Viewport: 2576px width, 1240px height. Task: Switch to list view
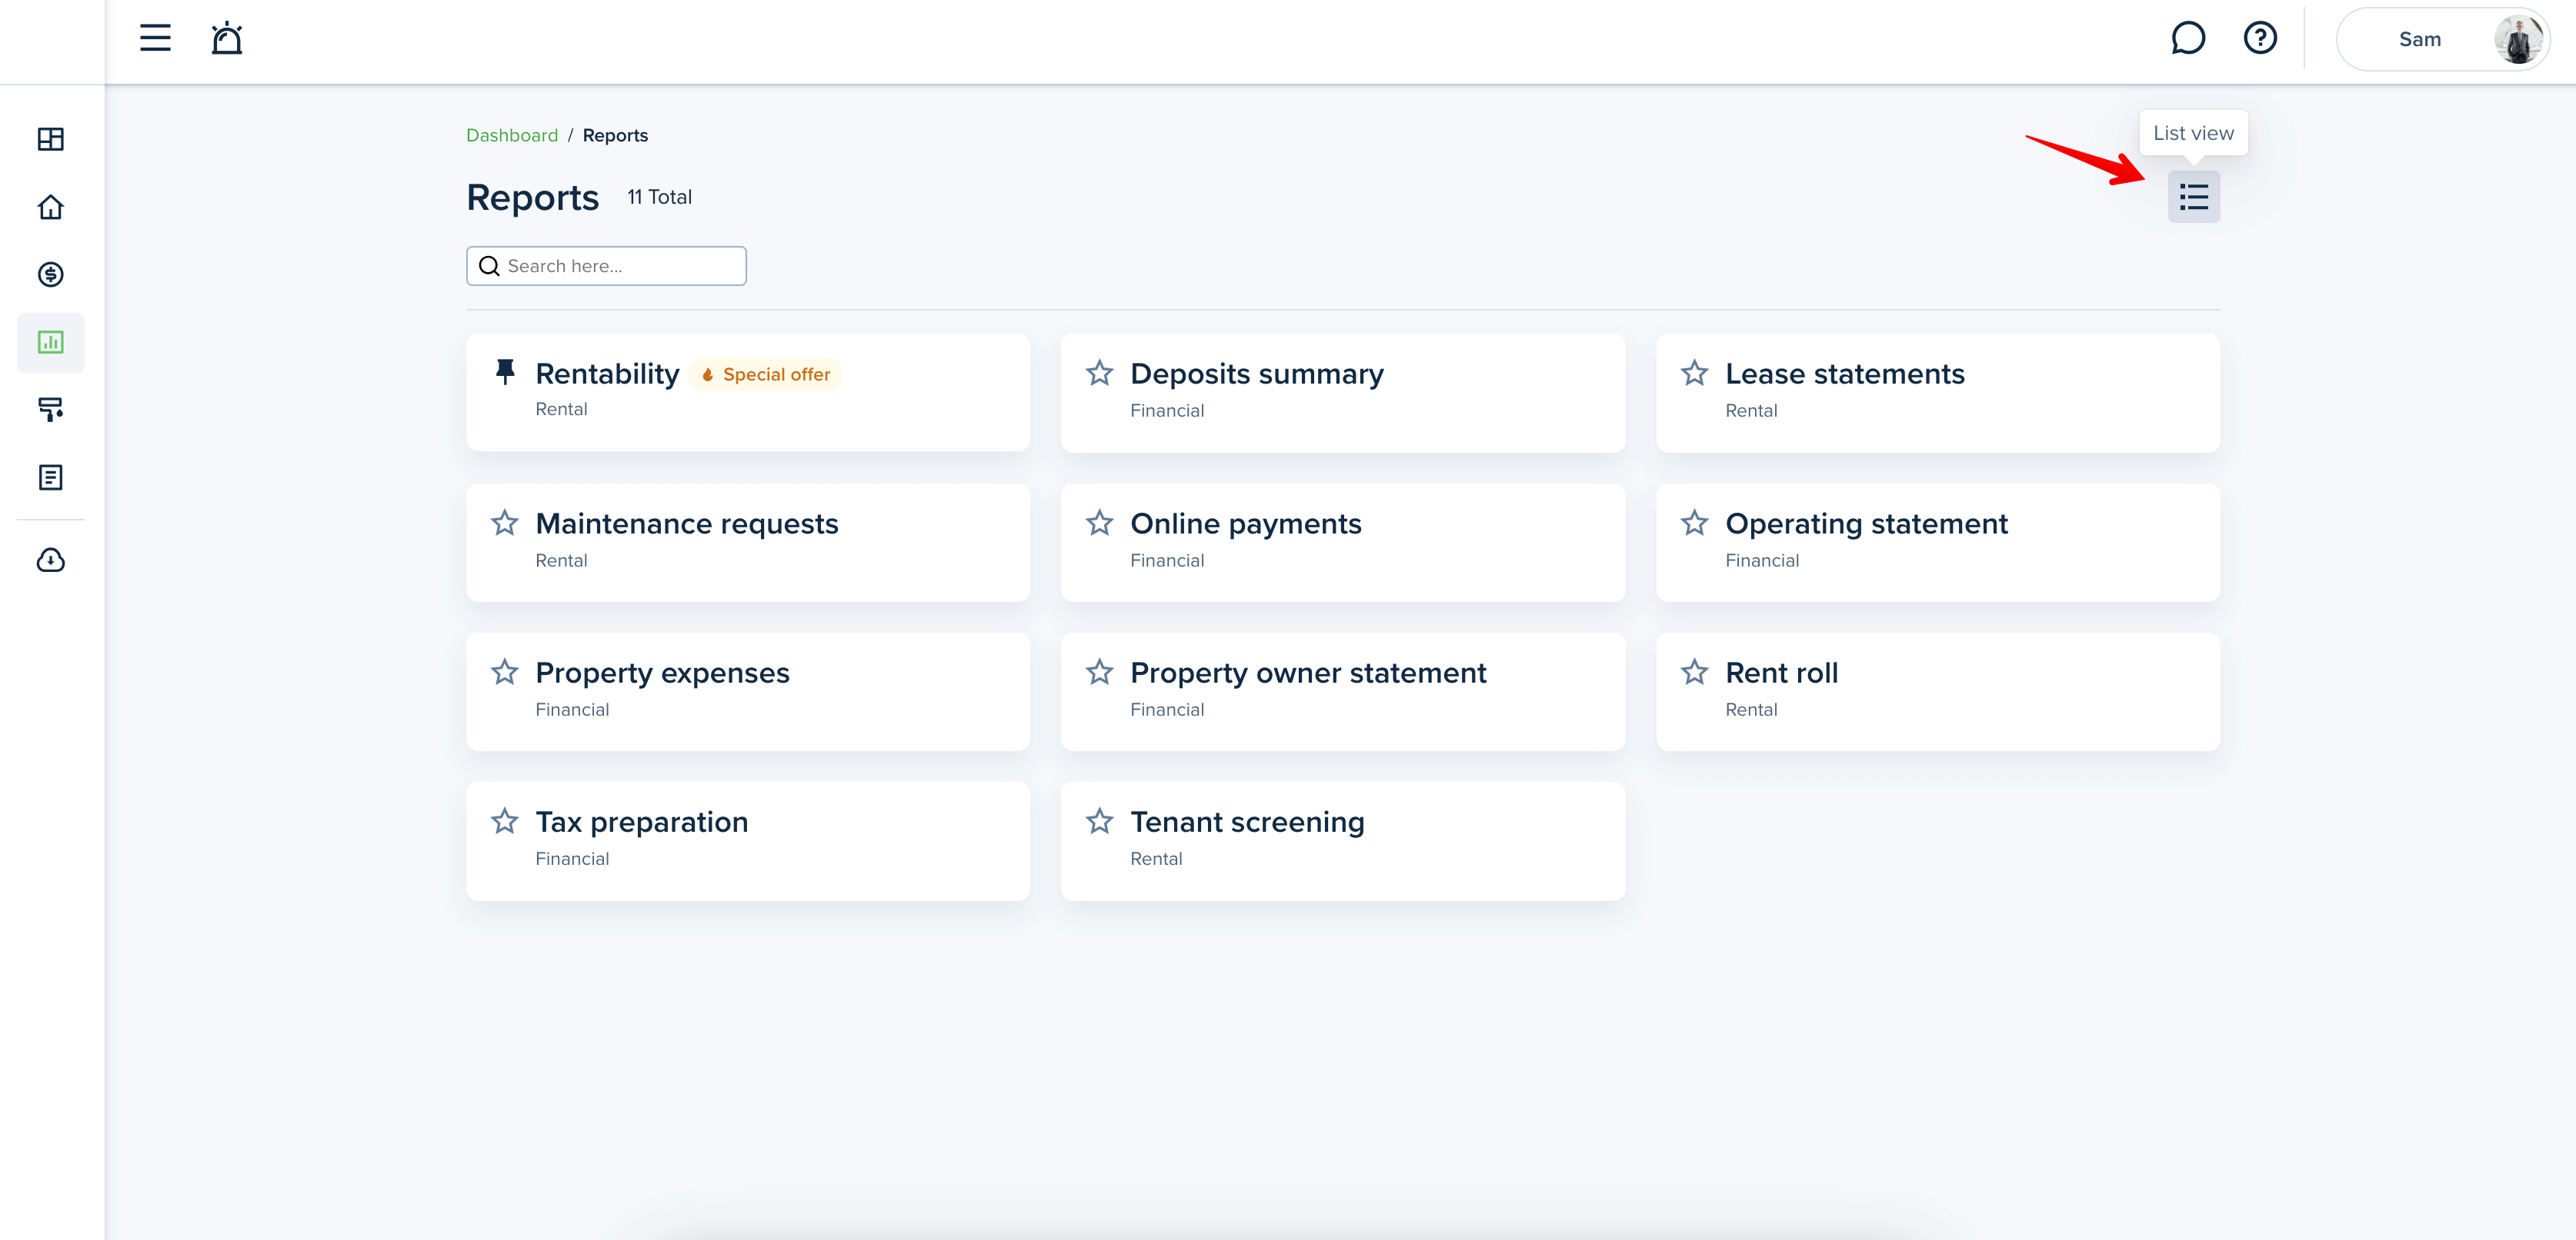[x=2193, y=197]
